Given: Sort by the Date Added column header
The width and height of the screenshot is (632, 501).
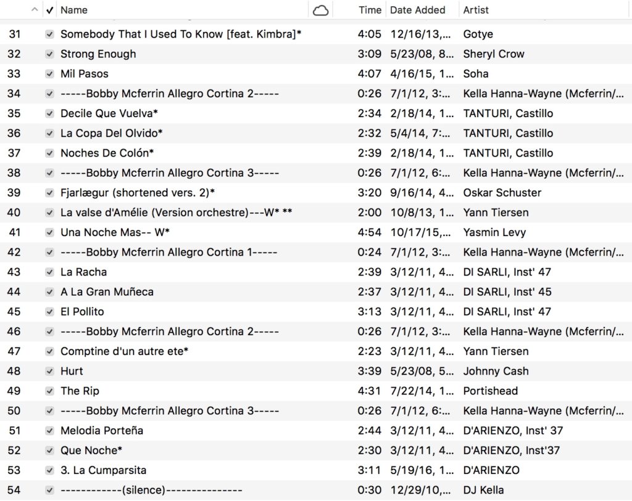Looking at the screenshot, I should coord(417,10).
